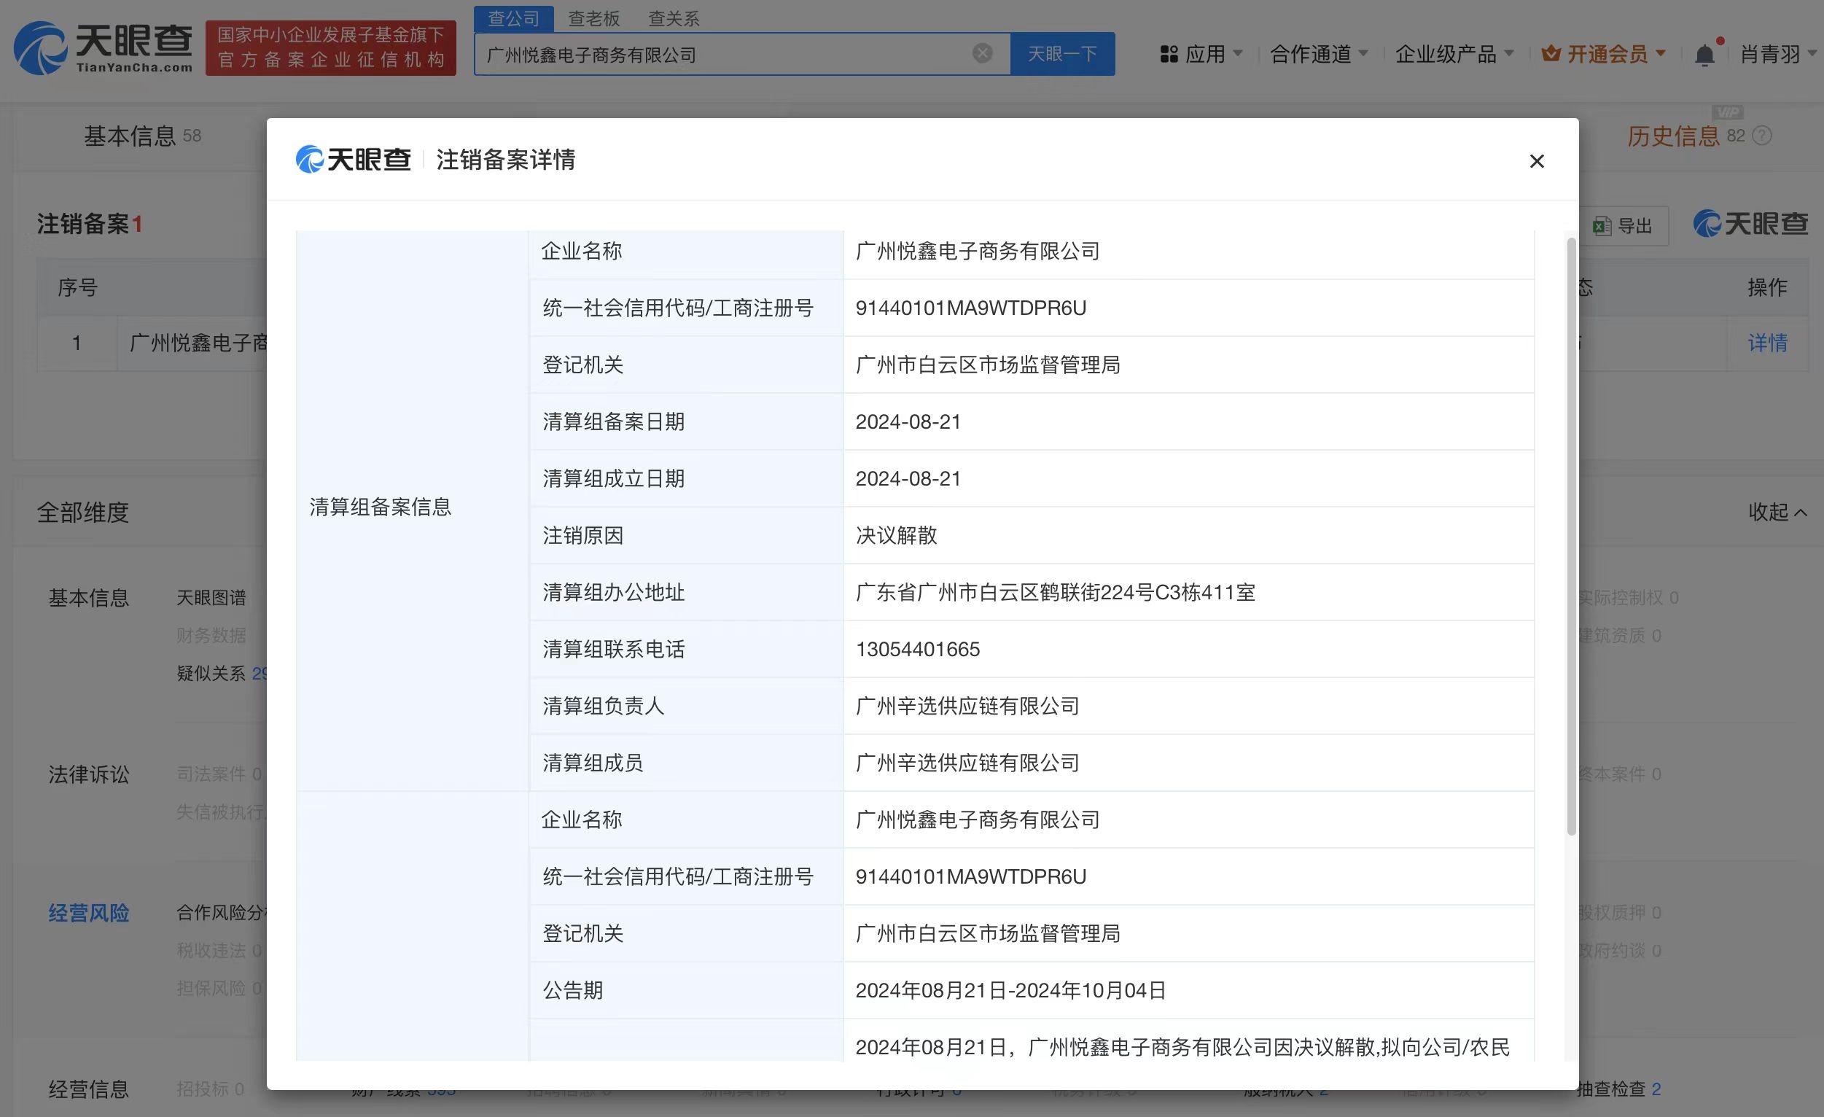1824x1117 pixels.
Task: Open the 历史信息 history link
Action: pos(1675,136)
